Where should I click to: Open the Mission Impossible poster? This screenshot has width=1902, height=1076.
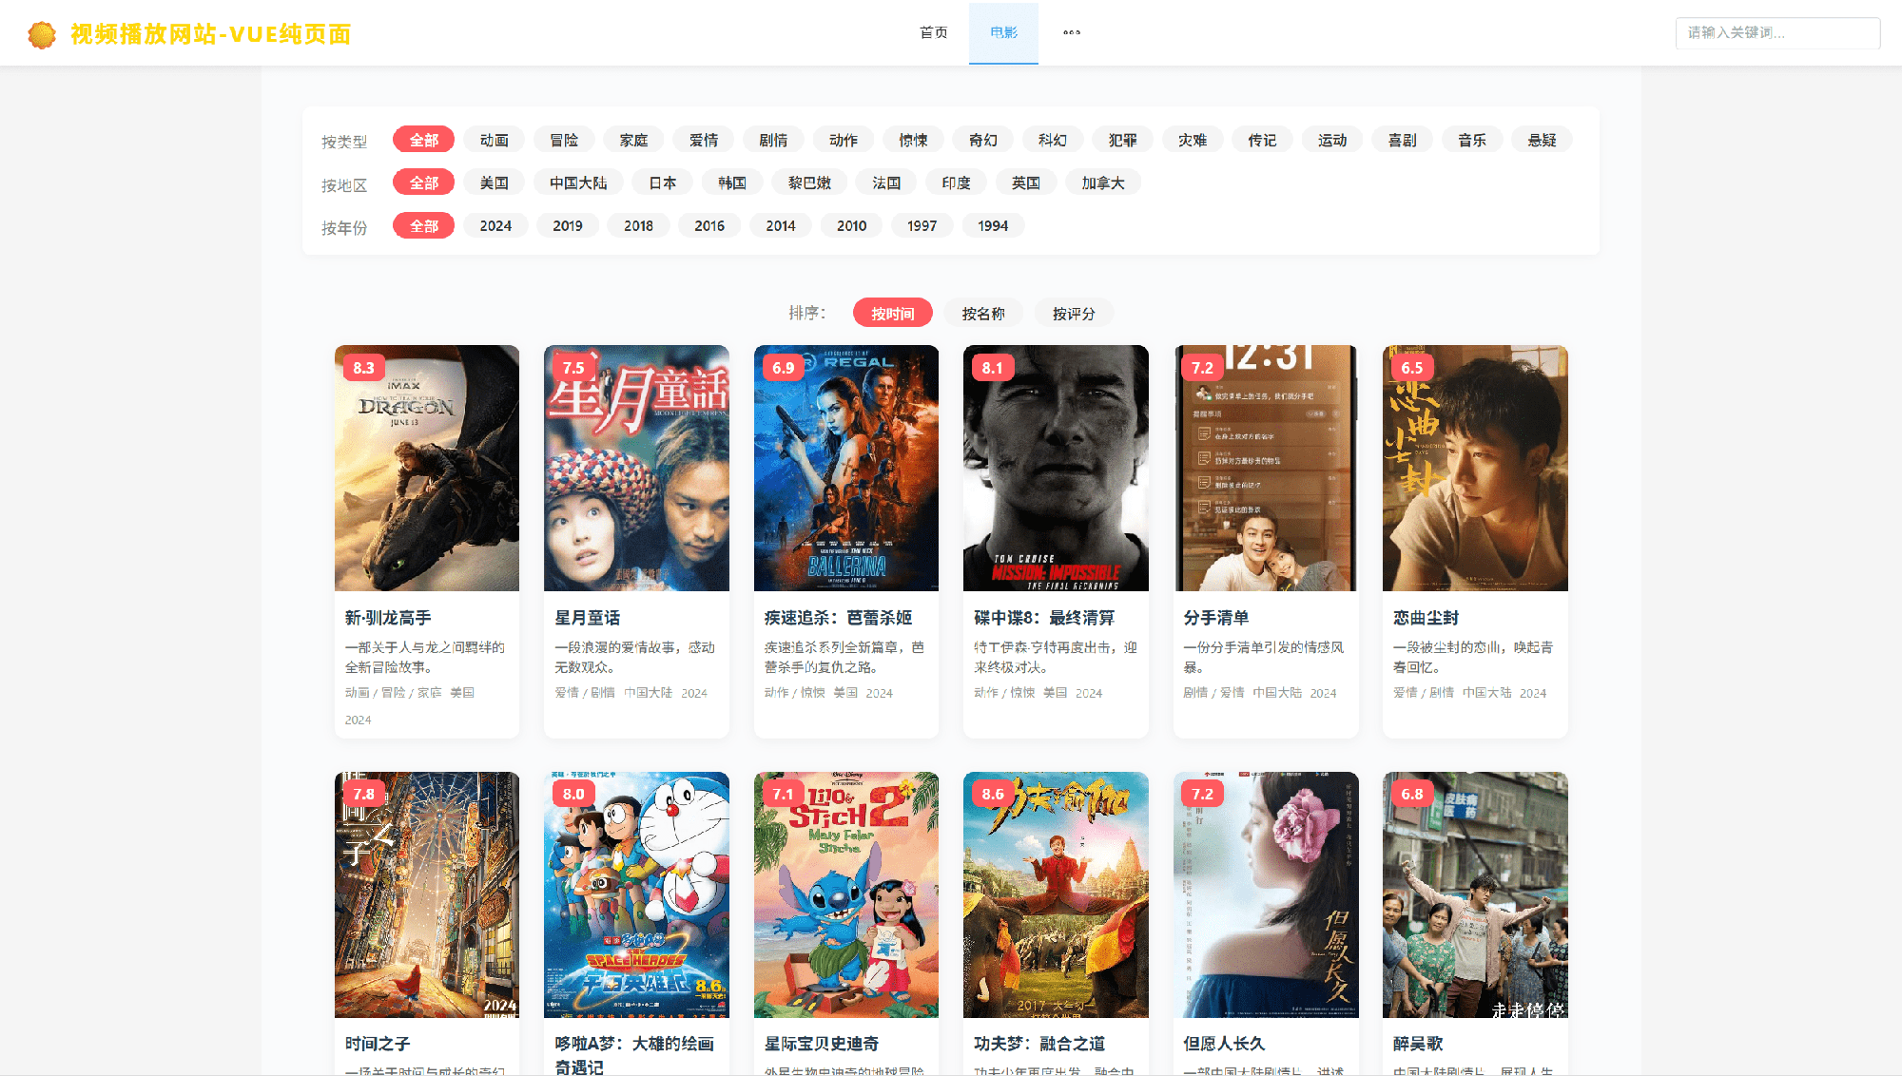point(1056,468)
